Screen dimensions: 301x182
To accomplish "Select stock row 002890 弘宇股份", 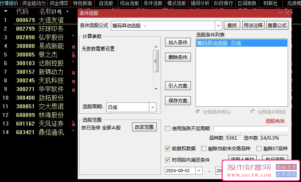I will click(38, 37).
